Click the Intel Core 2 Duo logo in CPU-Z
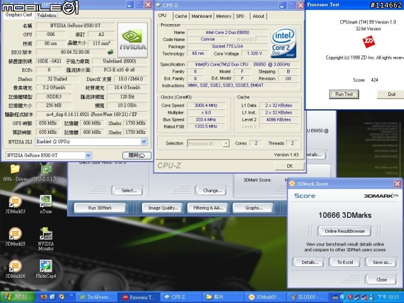 pos(283,42)
